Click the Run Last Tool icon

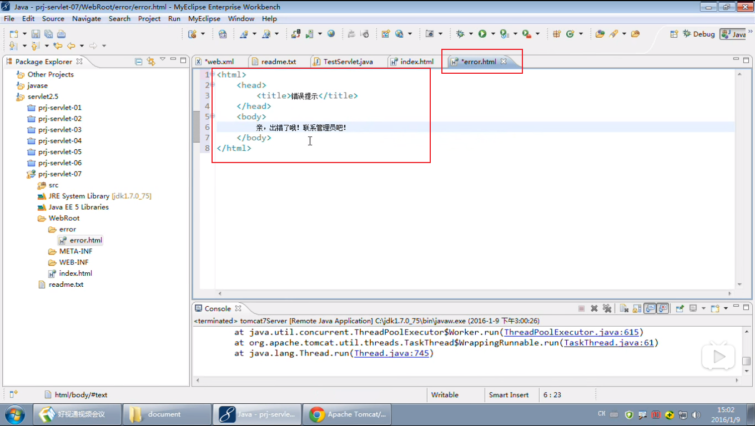click(x=526, y=34)
